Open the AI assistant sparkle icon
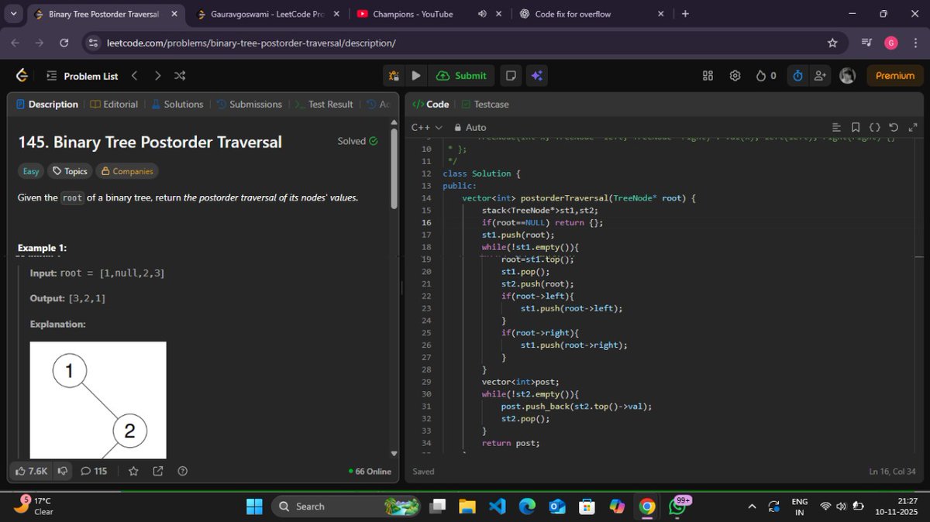This screenshot has width=930, height=522. tap(537, 75)
